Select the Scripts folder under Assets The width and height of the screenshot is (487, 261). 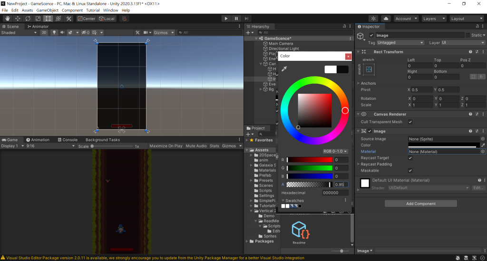[x=265, y=191]
